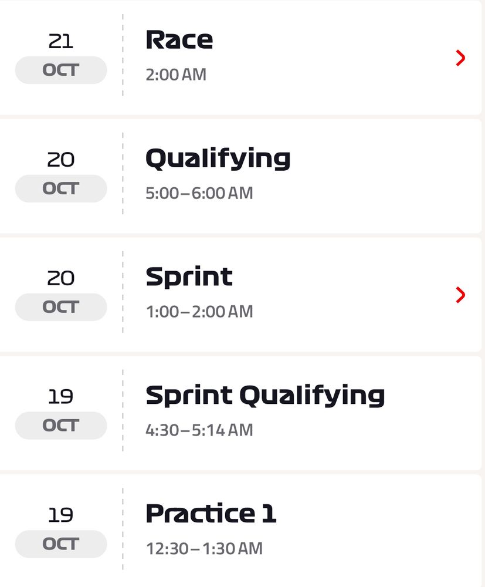Select date number 21 on Race card
Screen dimensions: 485x587
[x=61, y=41]
